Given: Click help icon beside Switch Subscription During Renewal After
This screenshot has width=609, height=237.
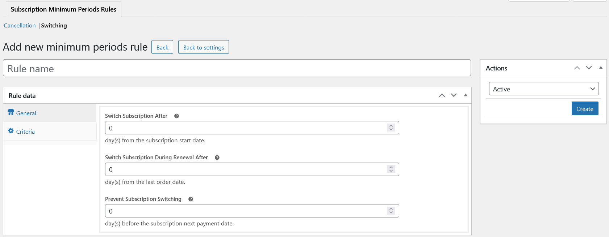Looking at the screenshot, I should [217, 158].
